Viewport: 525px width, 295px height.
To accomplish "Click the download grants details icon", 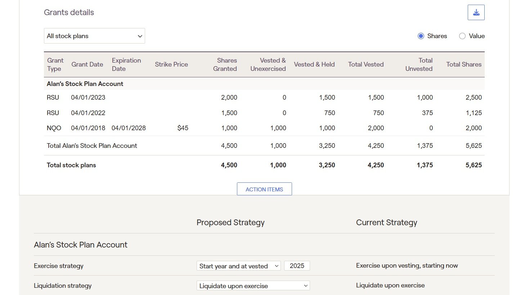I will (x=476, y=13).
